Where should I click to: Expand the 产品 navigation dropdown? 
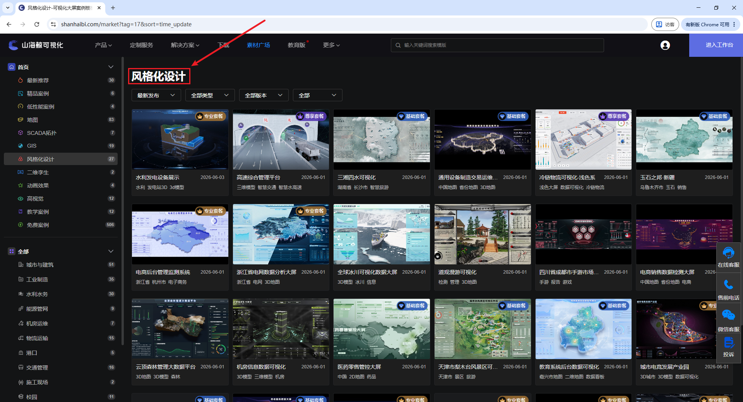103,45
